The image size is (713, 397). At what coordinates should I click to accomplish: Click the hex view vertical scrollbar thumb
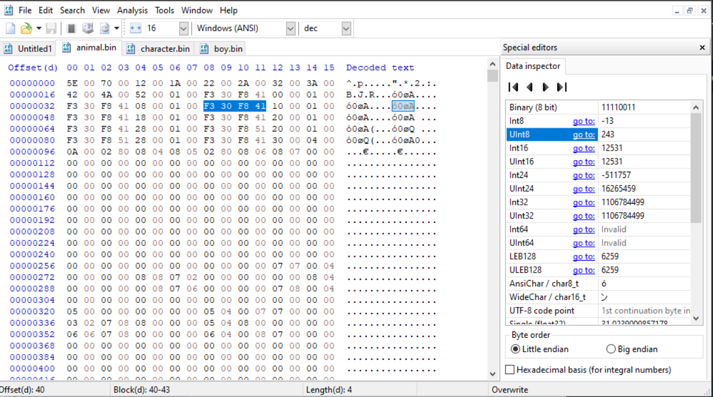pos(493,75)
